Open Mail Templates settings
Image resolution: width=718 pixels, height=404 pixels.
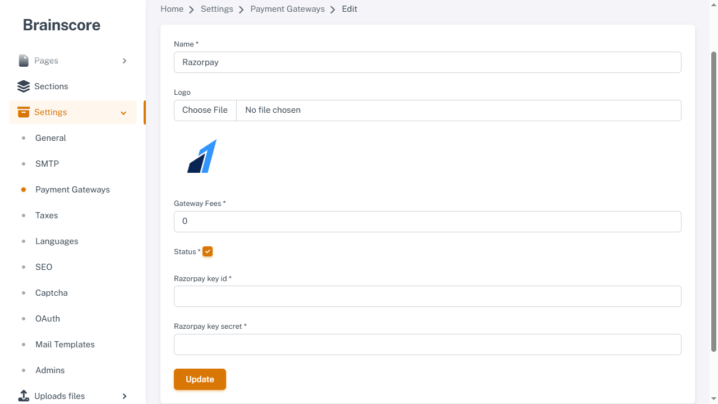pyautogui.click(x=65, y=345)
